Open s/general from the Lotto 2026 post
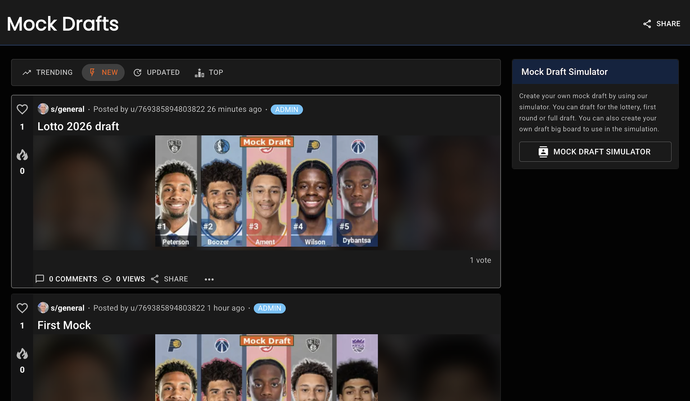This screenshot has width=690, height=401. click(68, 109)
